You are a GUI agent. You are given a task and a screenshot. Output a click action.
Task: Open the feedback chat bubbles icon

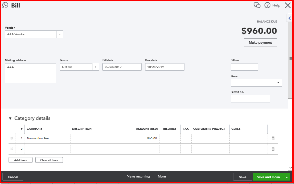pyautogui.click(x=257, y=5)
